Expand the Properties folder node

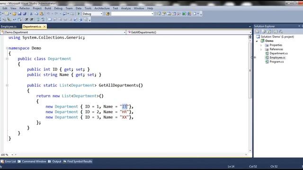[261, 45]
